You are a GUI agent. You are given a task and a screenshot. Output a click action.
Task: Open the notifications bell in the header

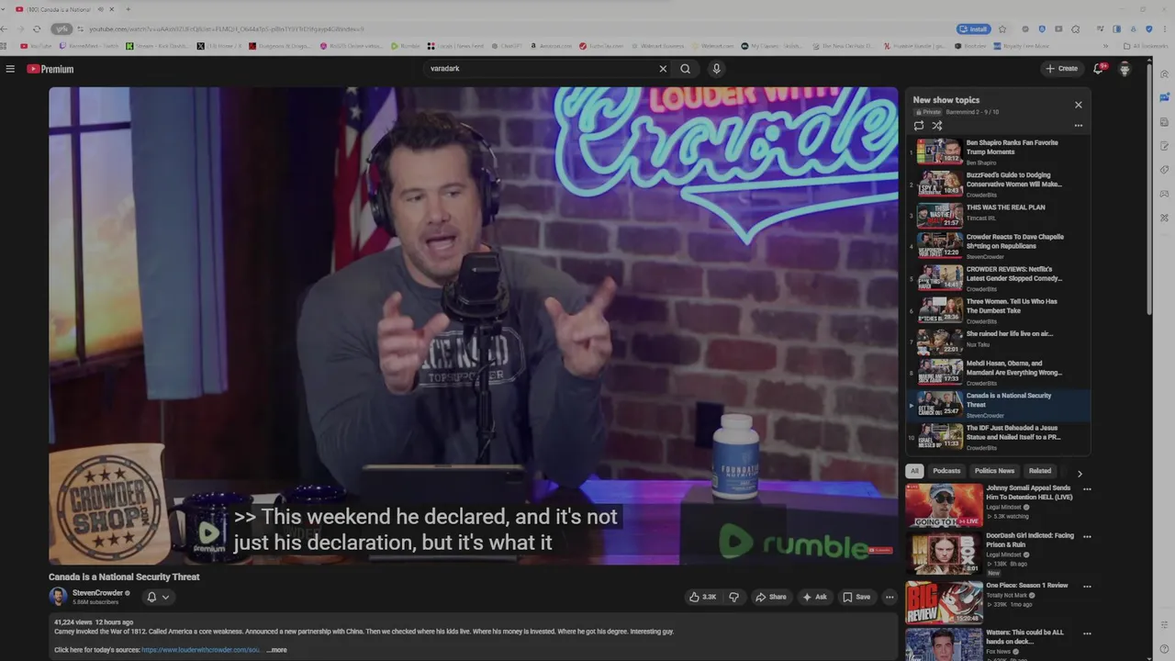[1098, 69]
